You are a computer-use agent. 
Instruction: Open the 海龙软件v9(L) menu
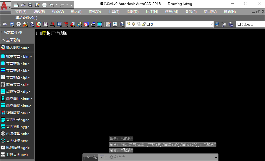(x=26, y=18)
